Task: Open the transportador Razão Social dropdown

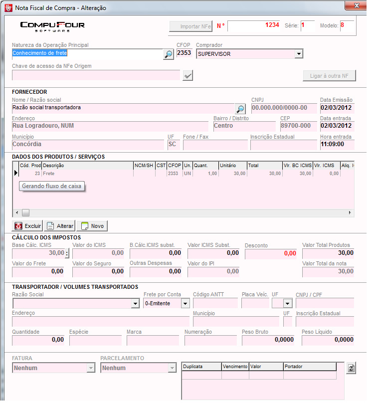Action: pos(135,303)
